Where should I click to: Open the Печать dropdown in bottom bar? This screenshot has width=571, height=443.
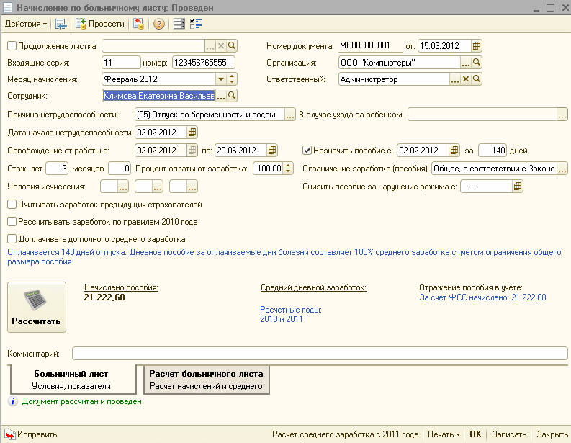pyautogui.click(x=442, y=434)
